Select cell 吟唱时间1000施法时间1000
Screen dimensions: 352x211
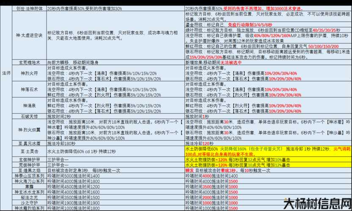click(268, 203)
